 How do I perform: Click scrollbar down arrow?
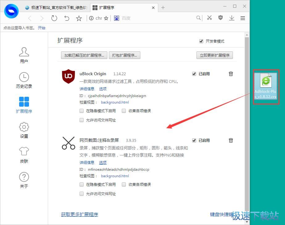247,222
